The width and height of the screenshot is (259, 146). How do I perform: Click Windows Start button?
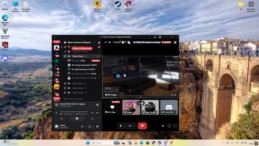click(x=88, y=143)
